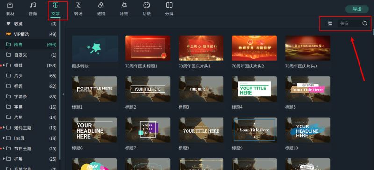The width and height of the screenshot is (374, 170).
Task: Select the 标题2 thumbnail
Action: [x=148, y=89]
